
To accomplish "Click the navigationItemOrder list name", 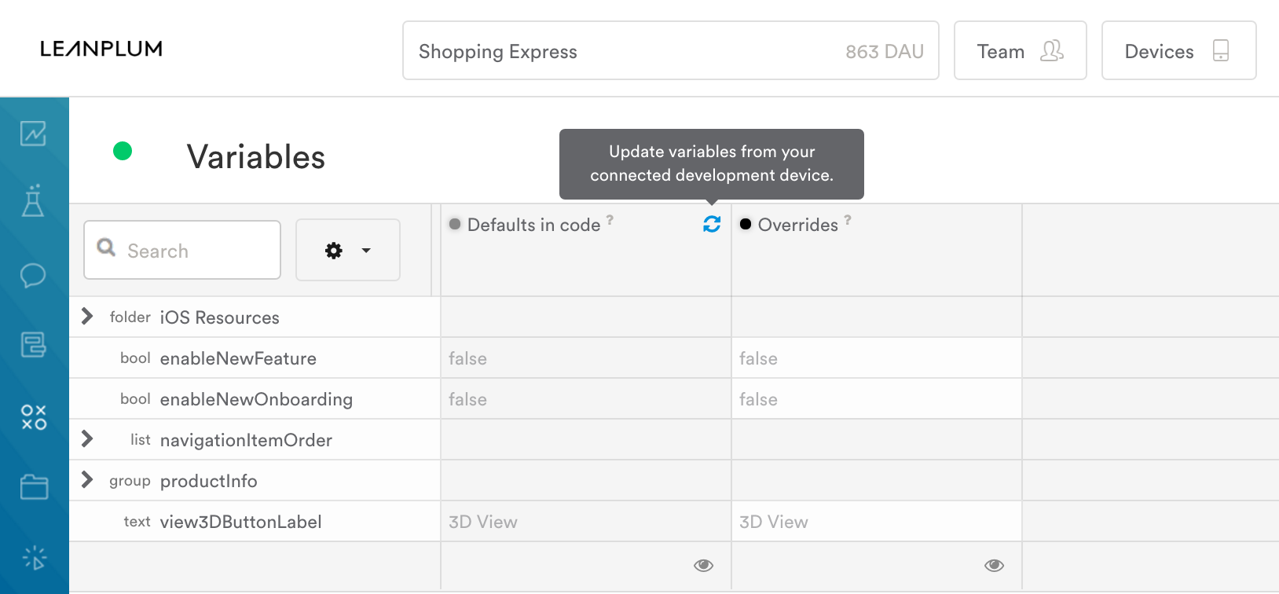I will tap(246, 440).
